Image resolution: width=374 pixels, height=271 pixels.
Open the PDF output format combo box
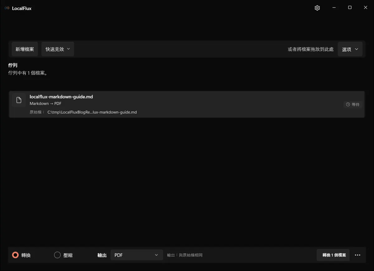point(137,255)
